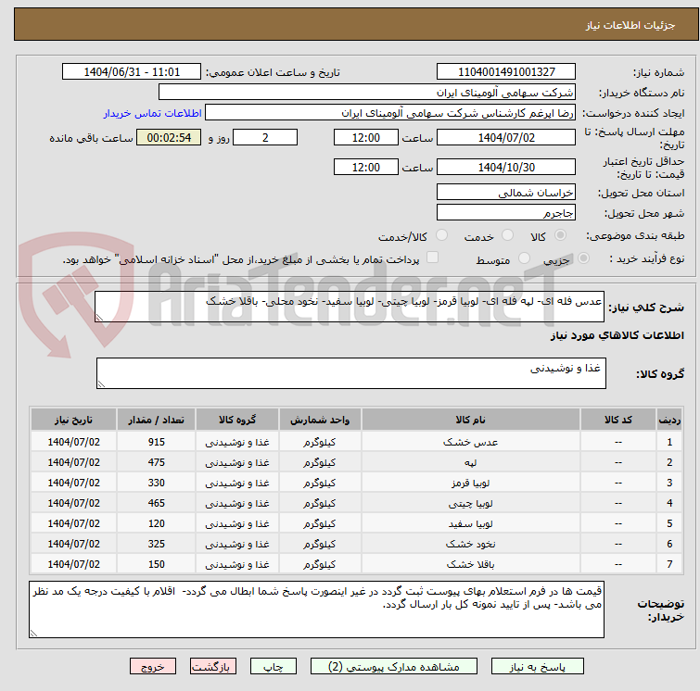Click the شرح کلی نیاز text area
The image size is (700, 691).
[x=350, y=307]
